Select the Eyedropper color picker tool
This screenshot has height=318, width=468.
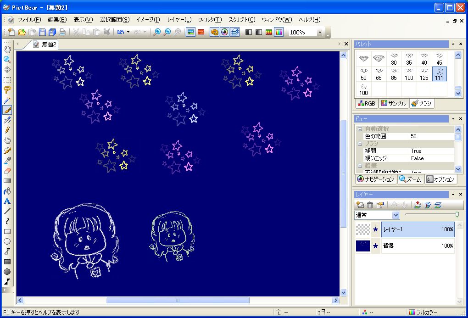pos(7,160)
